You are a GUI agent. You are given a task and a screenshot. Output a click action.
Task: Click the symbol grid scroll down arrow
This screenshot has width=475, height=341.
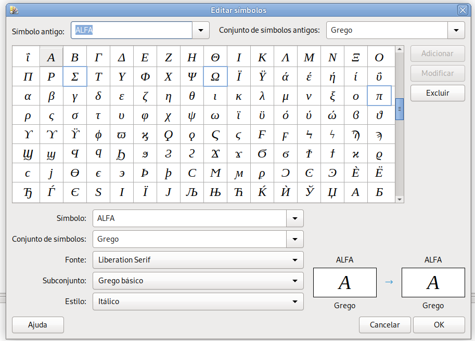click(x=400, y=199)
